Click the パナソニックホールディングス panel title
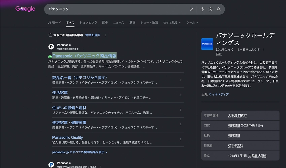 (x=245, y=39)
